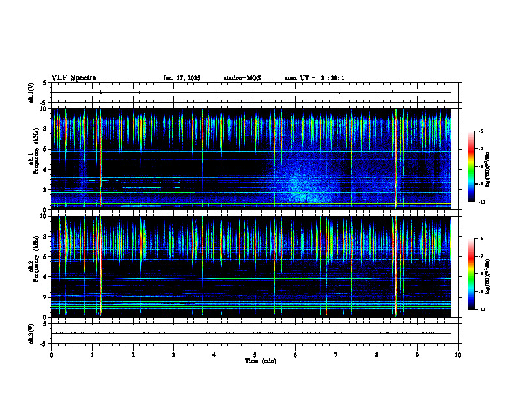Click the ch.1 voltage waveform trace
Viewport: 516px width, 398px height.
(251, 92)
